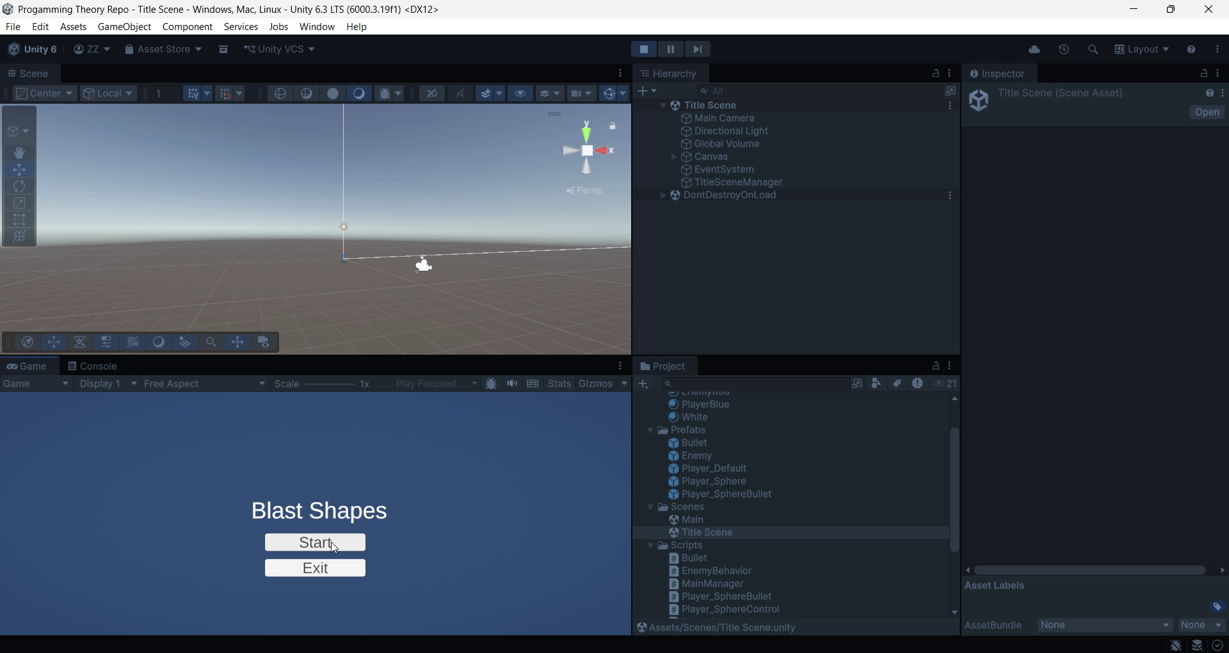Toggle shaded lit draw mode icon

tap(359, 93)
